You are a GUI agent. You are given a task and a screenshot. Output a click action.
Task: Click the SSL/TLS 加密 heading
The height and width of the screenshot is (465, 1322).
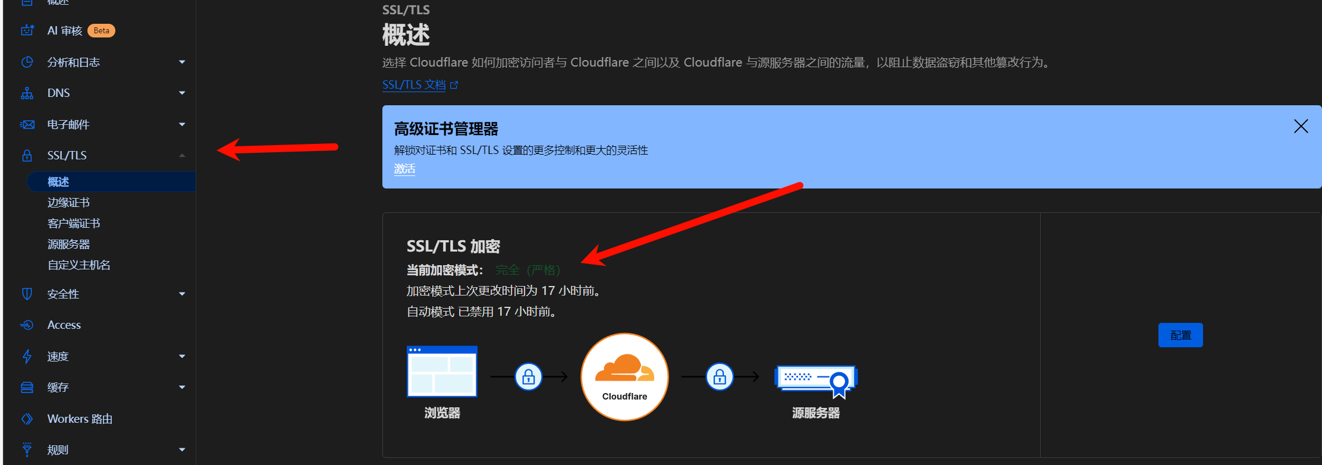coord(453,246)
